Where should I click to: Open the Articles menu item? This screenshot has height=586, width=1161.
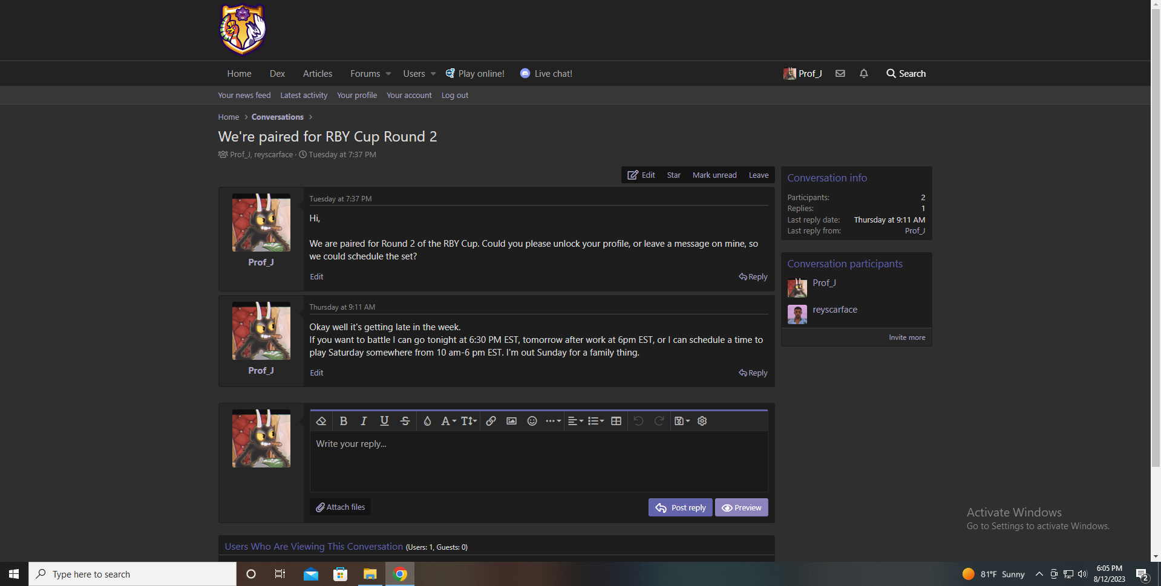coord(317,74)
